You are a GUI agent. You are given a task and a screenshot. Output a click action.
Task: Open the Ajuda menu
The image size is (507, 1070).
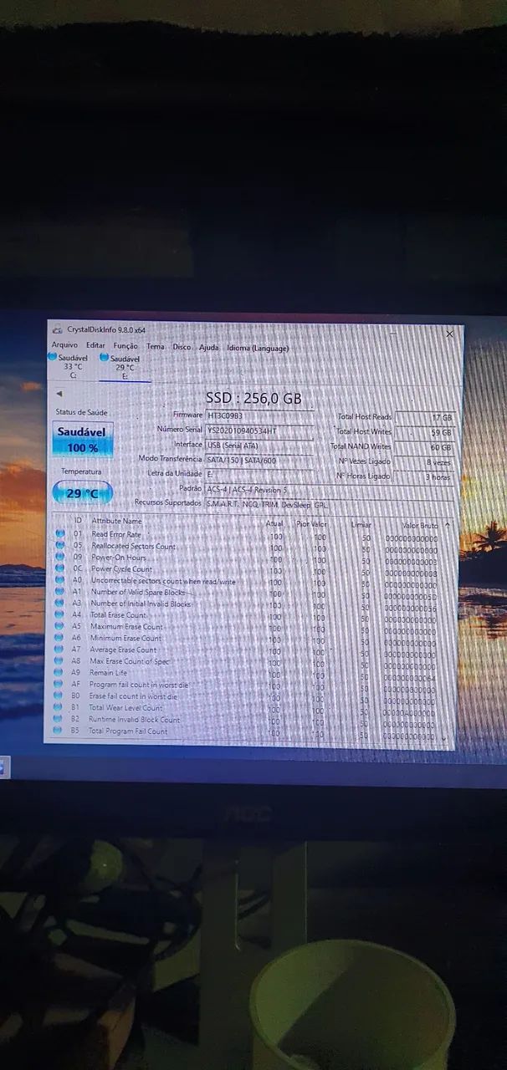[x=208, y=347]
